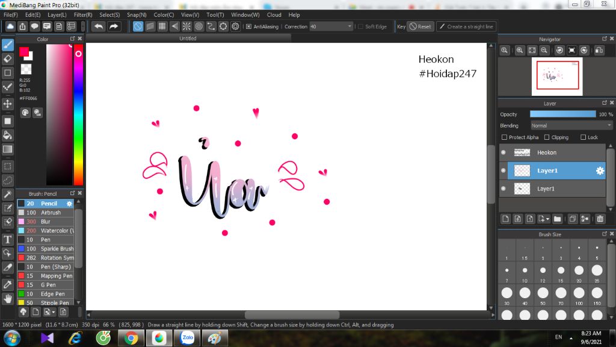Toggle visibility of the selected Layer1
This screenshot has width=616, height=347.
click(x=504, y=170)
